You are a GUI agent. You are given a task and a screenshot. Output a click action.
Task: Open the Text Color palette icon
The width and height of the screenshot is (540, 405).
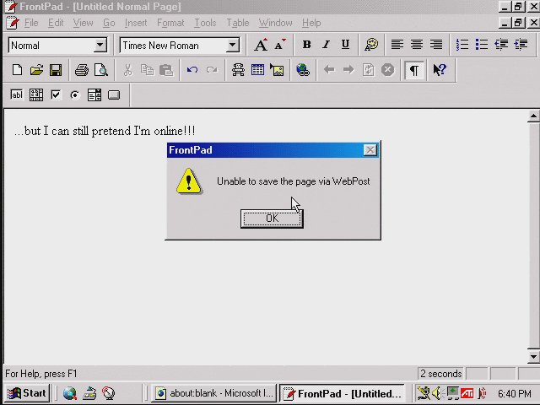coord(371,45)
